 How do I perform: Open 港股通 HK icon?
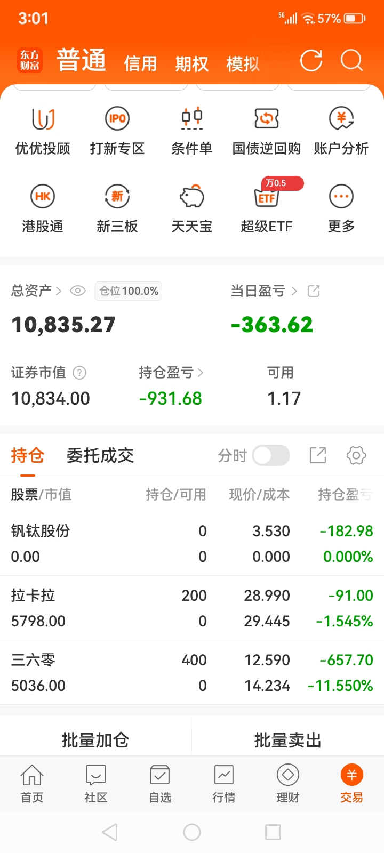coord(43,196)
